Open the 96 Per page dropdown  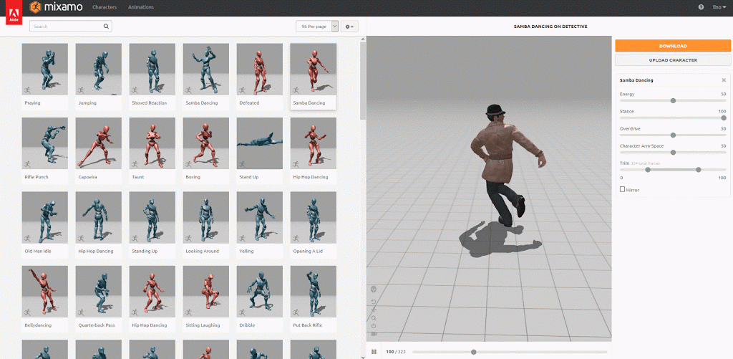pos(317,27)
